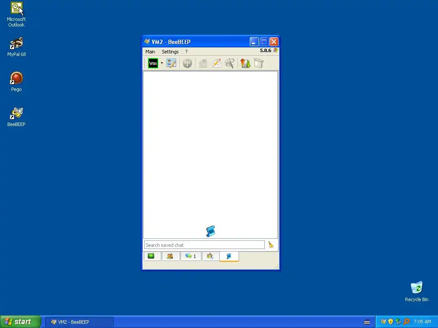
Task: Open the Main menu
Action: pos(150,52)
